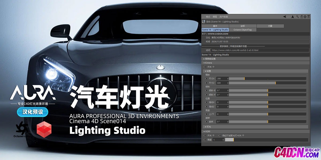Tick the 霓虹灯或荧光灯HDR checkbox
321x160 pixels.
[243, 135]
